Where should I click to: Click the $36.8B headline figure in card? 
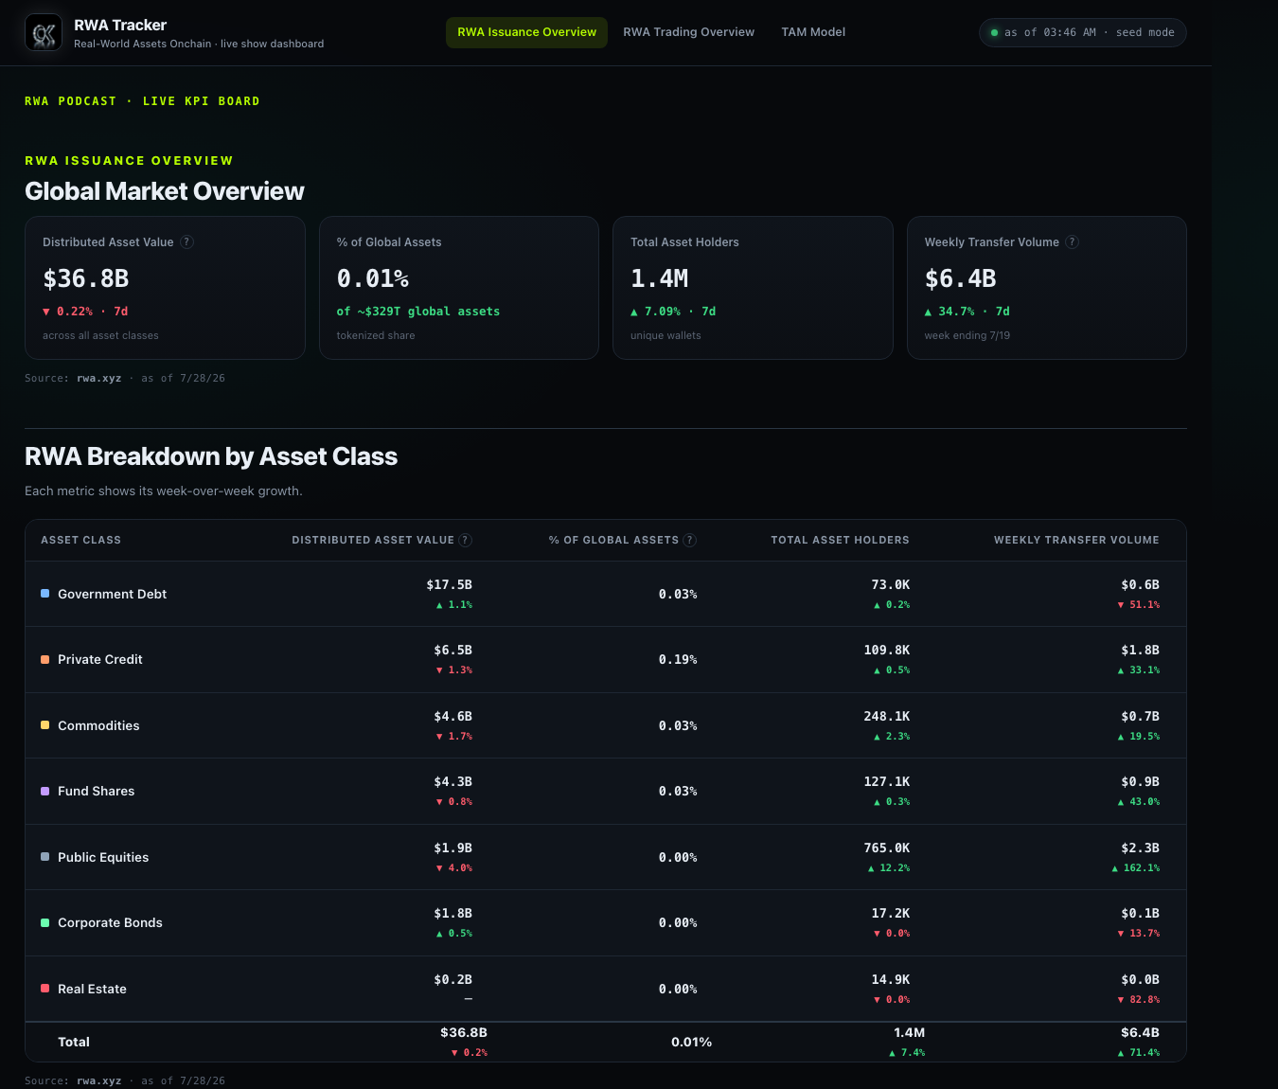pos(86,279)
